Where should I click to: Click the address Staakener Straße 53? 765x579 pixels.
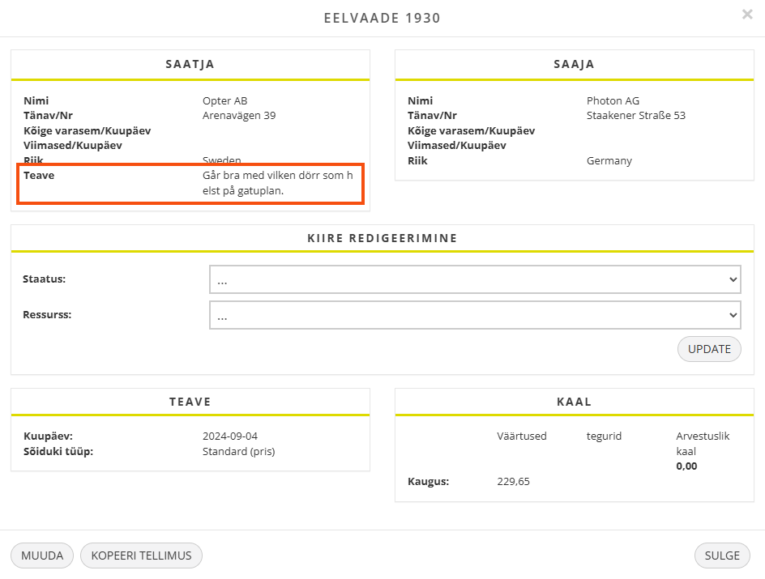[635, 116]
